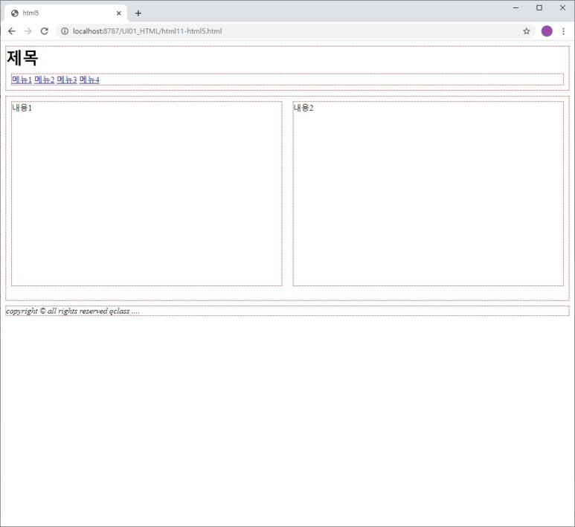Open the 메뉴3 link

67,80
